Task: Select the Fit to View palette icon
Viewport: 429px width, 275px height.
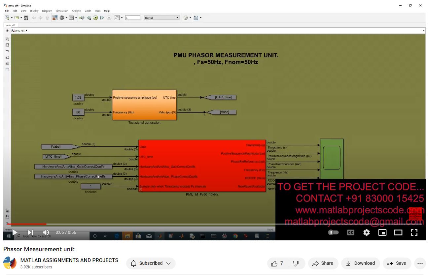Action: click(x=7, y=45)
